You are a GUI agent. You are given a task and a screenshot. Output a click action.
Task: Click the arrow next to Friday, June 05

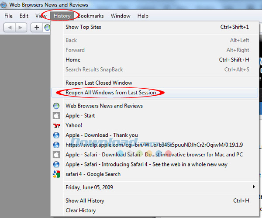click(254, 187)
